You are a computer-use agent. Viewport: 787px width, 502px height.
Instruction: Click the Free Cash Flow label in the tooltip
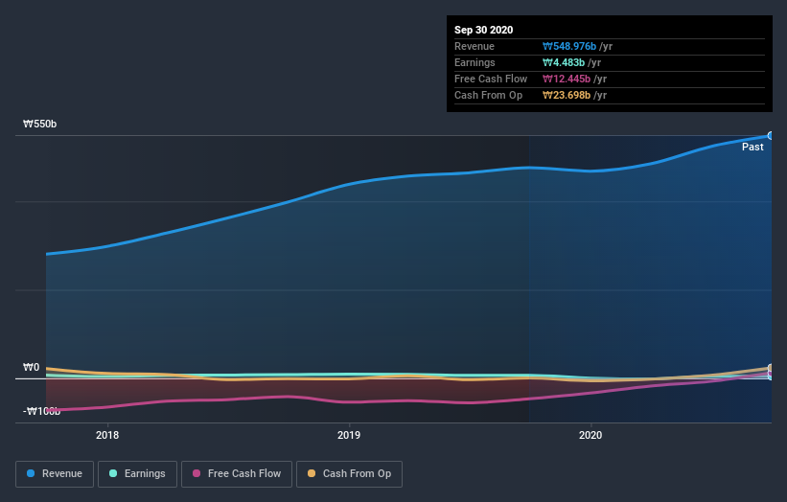click(x=491, y=79)
